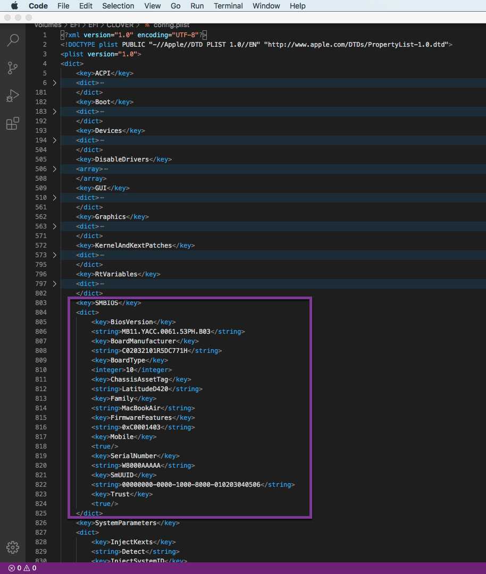486x574 pixels.
Task: Click the FirmwareFeatures key text
Action: (x=141, y=417)
